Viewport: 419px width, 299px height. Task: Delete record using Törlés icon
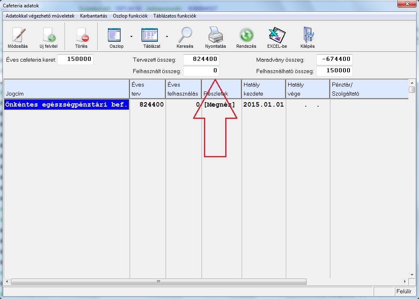tap(81, 36)
